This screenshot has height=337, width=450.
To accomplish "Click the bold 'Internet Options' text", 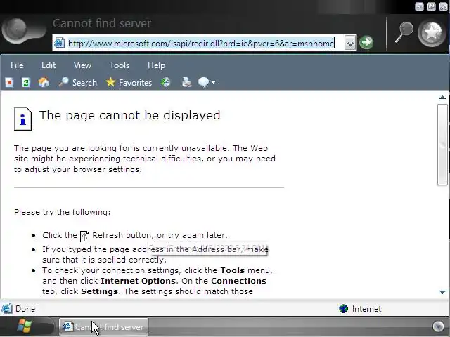I will [138, 281].
